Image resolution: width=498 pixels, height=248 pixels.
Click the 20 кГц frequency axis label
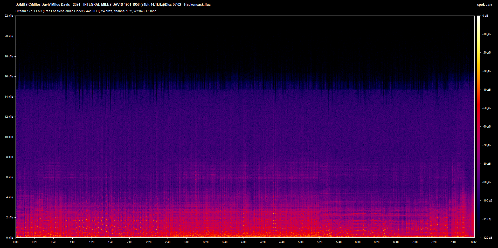pyautogui.click(x=9, y=36)
